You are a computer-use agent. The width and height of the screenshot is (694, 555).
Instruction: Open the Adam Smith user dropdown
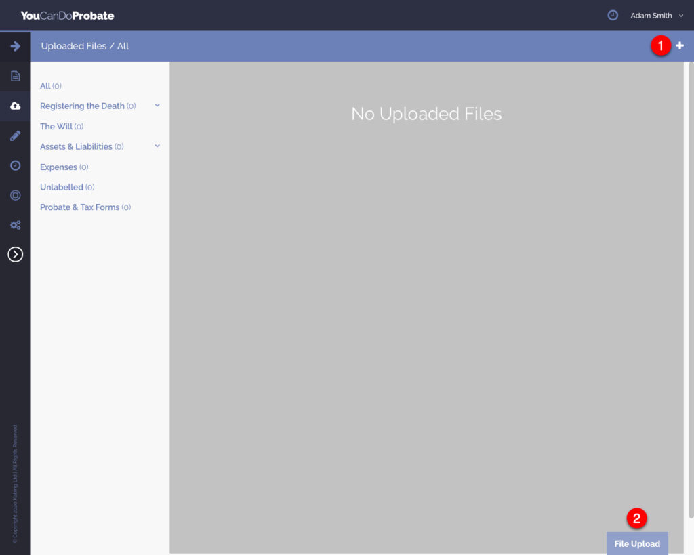(656, 16)
